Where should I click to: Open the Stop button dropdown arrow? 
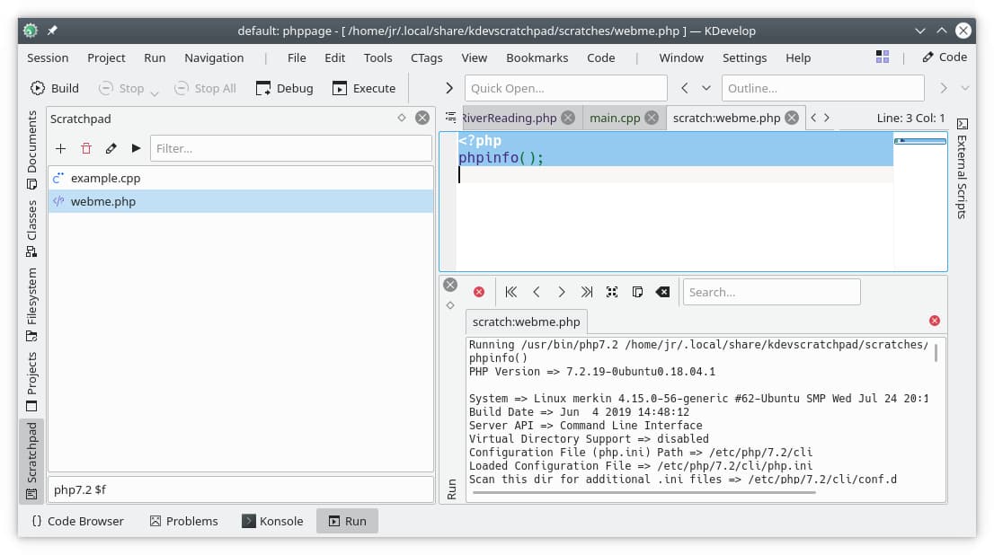click(155, 92)
